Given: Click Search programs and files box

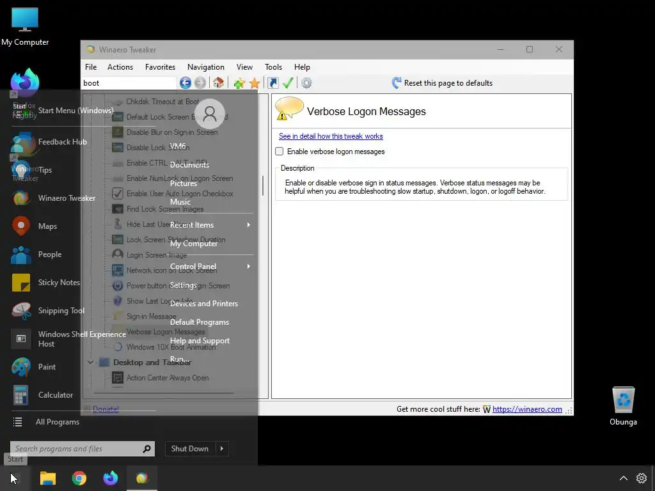Looking at the screenshot, I should coord(83,449).
